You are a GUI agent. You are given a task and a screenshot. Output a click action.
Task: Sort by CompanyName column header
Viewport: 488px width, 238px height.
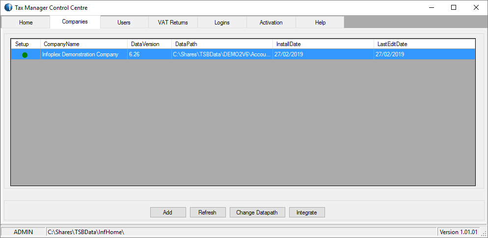pyautogui.click(x=83, y=44)
